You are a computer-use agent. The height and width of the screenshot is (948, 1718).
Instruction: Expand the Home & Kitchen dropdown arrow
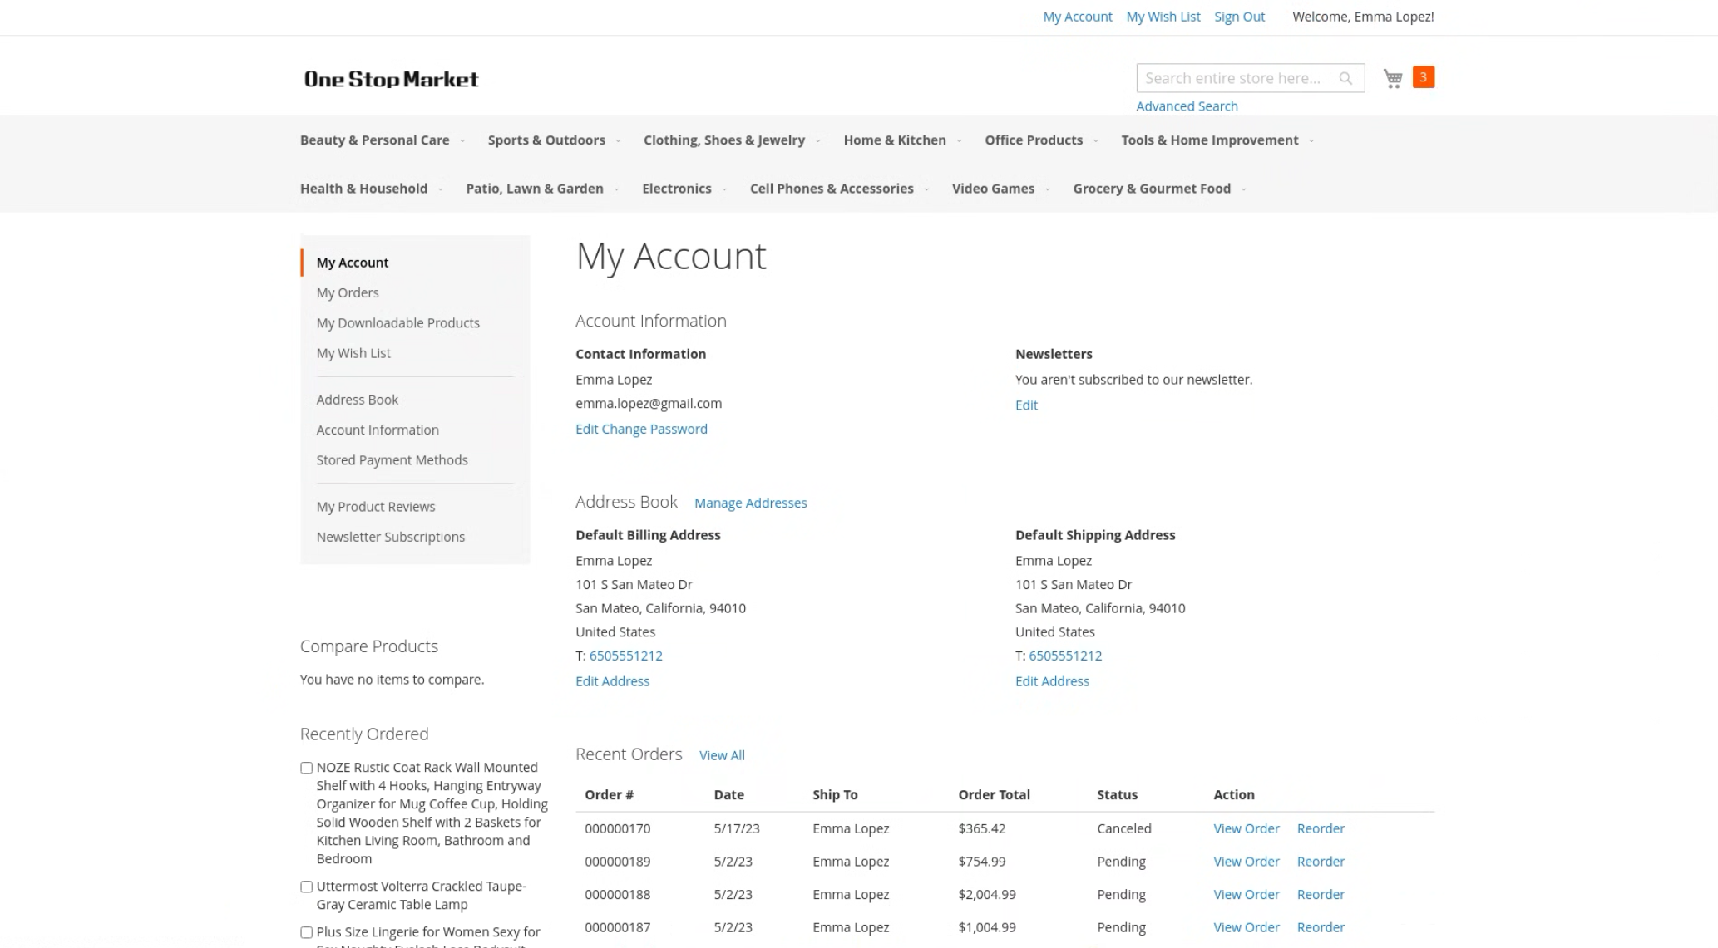(x=960, y=140)
